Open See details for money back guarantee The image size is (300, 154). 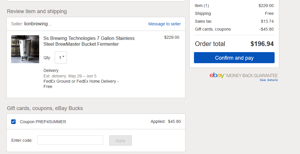coord(269,80)
